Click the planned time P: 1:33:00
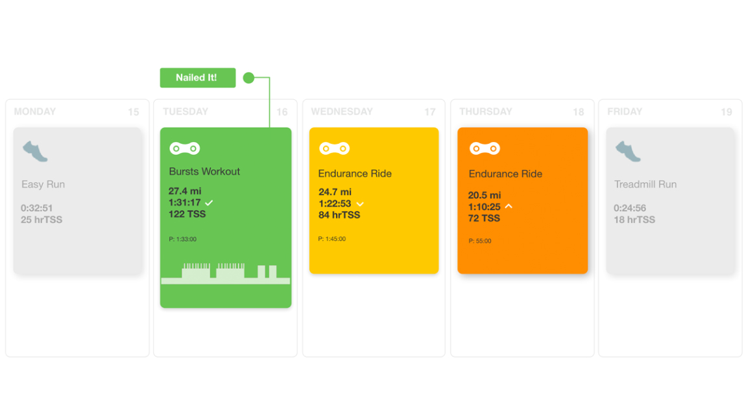This screenshot has width=744, height=418. click(x=183, y=239)
